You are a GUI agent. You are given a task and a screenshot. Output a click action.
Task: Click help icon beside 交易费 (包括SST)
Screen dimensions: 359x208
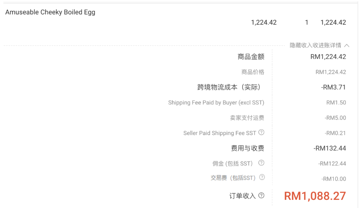262,177
